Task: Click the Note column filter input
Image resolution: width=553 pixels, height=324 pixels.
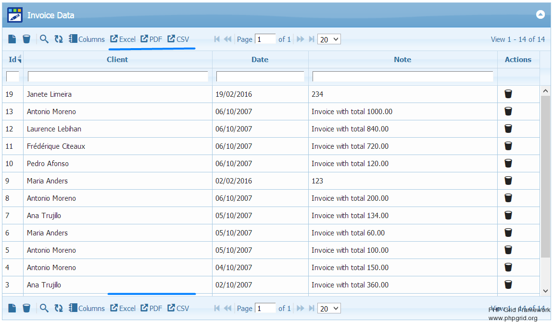Action: 402,77
